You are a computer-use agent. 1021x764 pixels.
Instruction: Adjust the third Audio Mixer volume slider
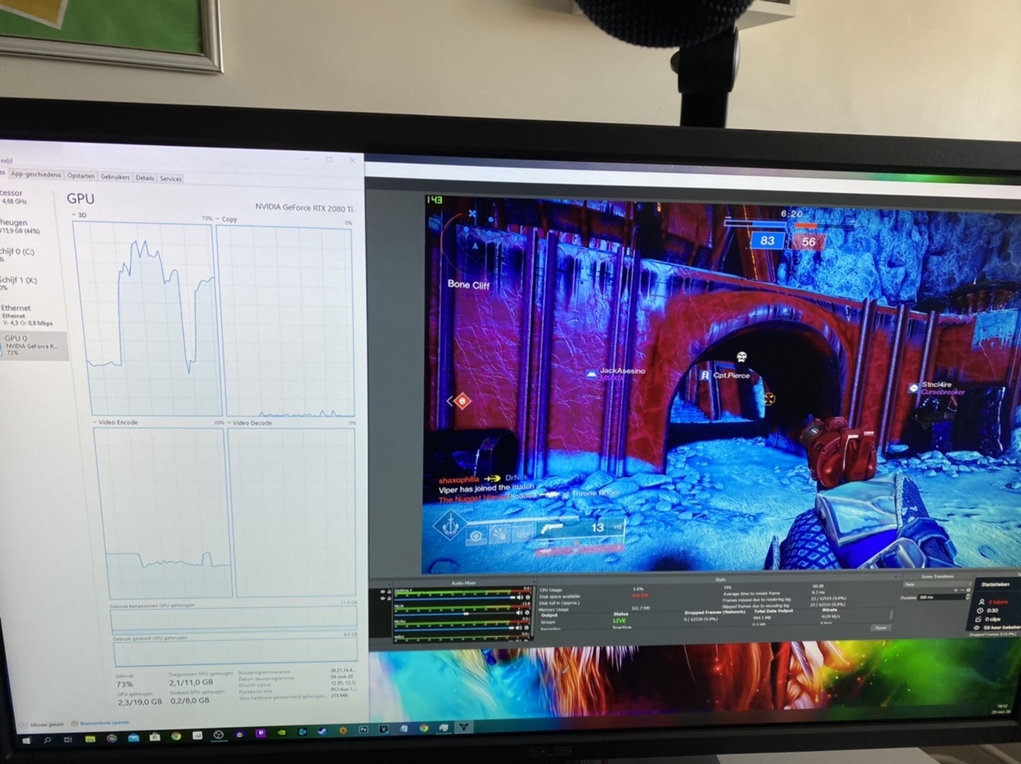click(x=455, y=628)
